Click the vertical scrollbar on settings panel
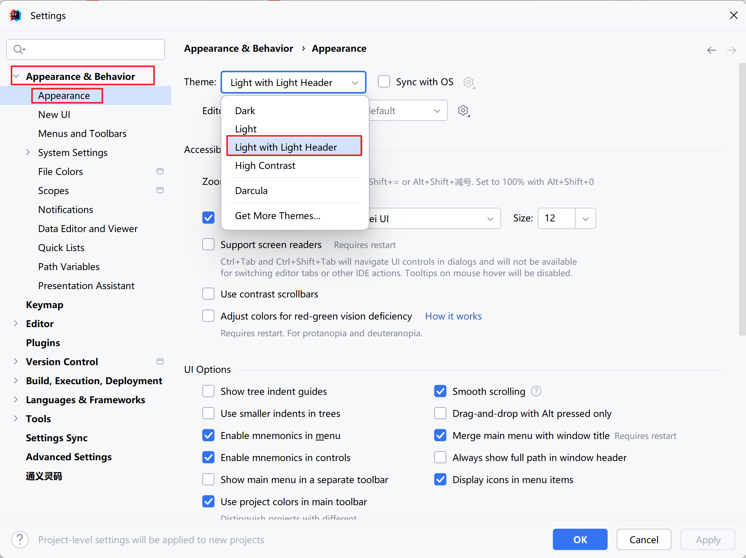The height and width of the screenshot is (558, 746). (742, 200)
